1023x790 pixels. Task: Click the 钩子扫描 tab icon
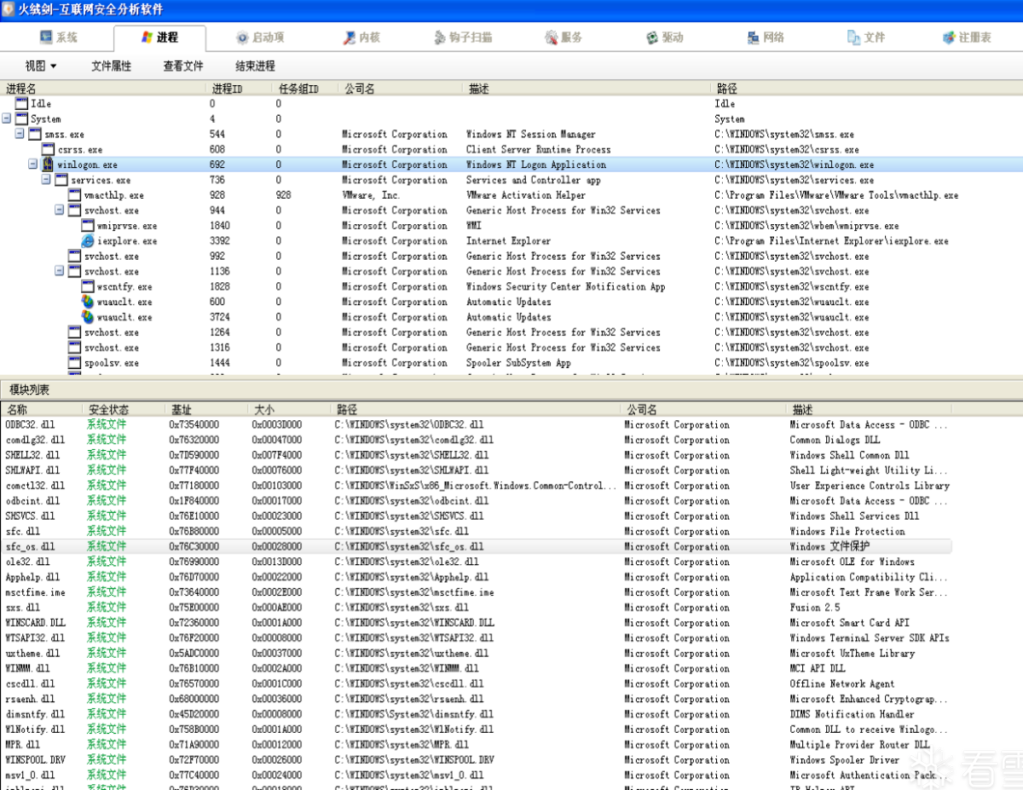(x=440, y=37)
